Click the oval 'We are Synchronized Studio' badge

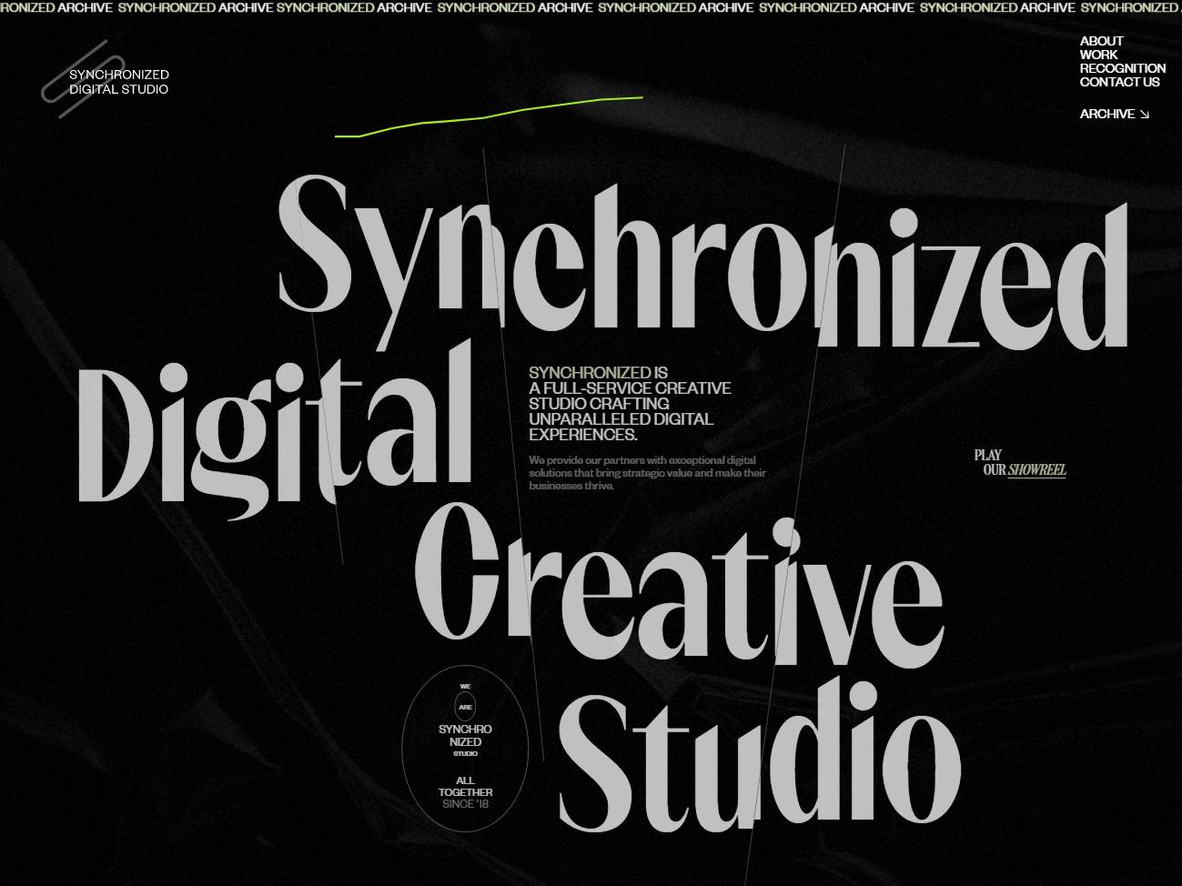tap(465, 750)
